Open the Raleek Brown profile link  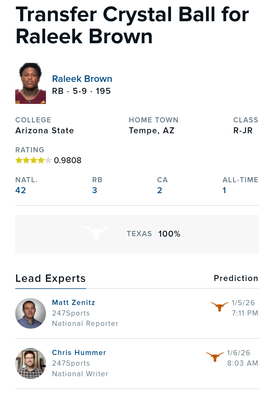[x=82, y=79]
